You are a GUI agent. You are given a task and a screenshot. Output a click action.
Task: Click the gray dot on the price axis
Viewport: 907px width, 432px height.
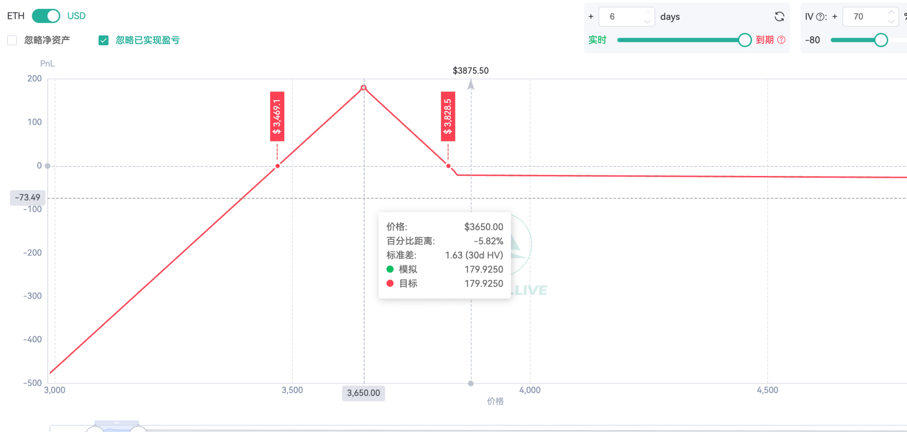coord(471,383)
